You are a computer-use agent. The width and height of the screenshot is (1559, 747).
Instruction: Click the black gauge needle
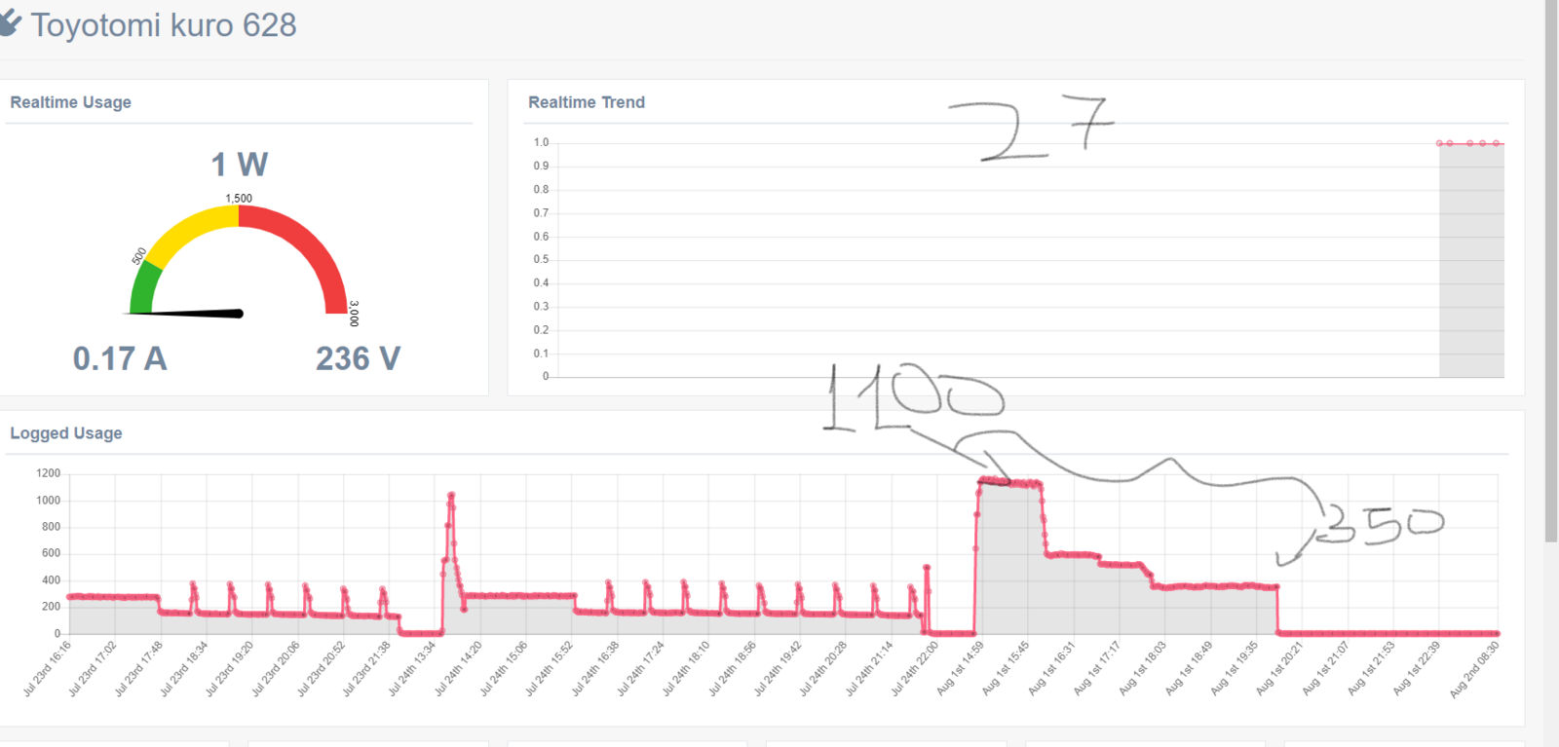(185, 313)
